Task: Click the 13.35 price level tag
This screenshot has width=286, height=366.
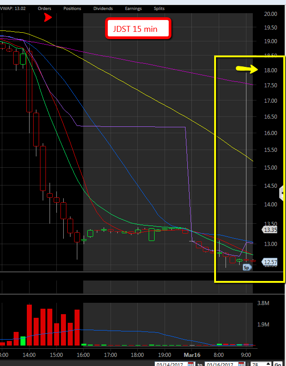Action: point(270,230)
